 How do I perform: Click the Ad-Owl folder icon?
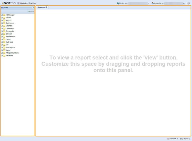(4, 18)
